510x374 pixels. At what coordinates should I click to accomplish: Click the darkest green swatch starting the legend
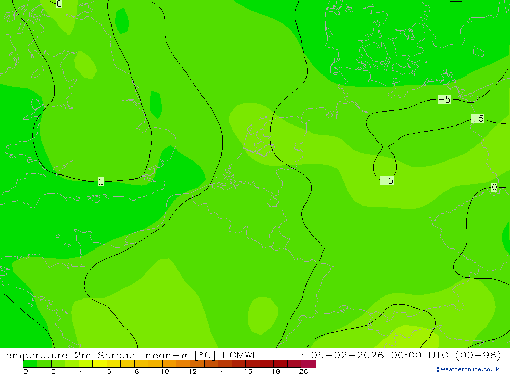[30, 364]
